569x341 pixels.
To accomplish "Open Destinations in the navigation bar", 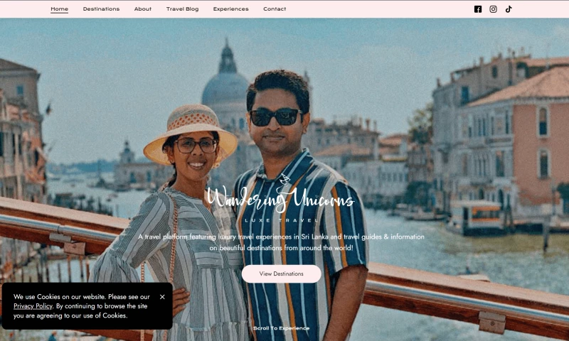I will (101, 9).
